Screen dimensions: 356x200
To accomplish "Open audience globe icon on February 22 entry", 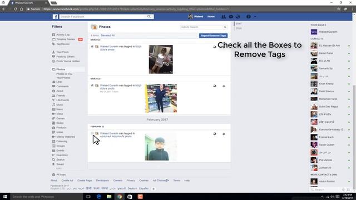I will coord(215,134).
